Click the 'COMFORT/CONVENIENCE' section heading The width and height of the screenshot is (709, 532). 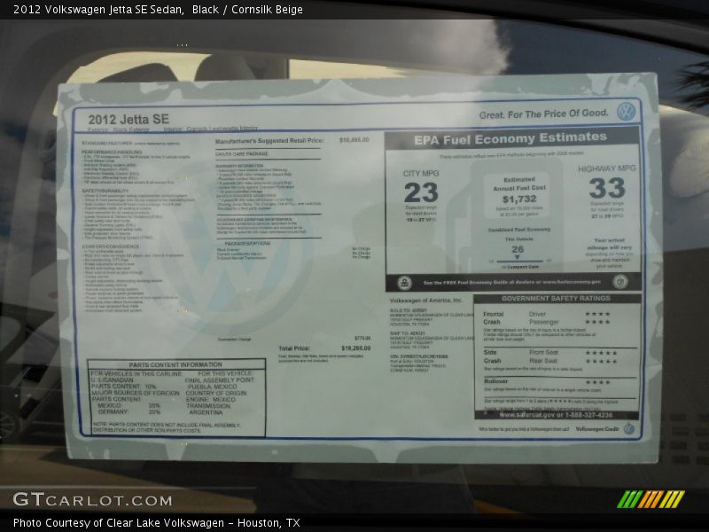[x=111, y=246]
